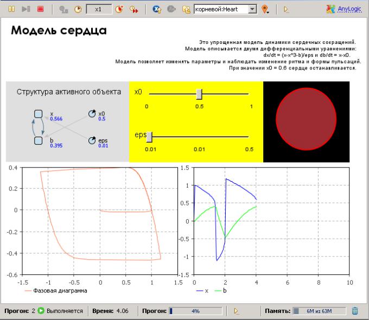Image resolution: width=369 pixels, height=320 pixels.
Task: Click the Фазовая диаграмма legend entry
Action: (x=56, y=291)
